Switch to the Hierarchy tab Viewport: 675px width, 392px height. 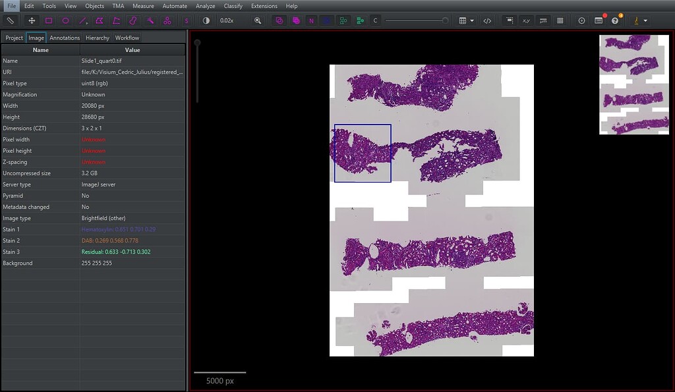pyautogui.click(x=97, y=38)
